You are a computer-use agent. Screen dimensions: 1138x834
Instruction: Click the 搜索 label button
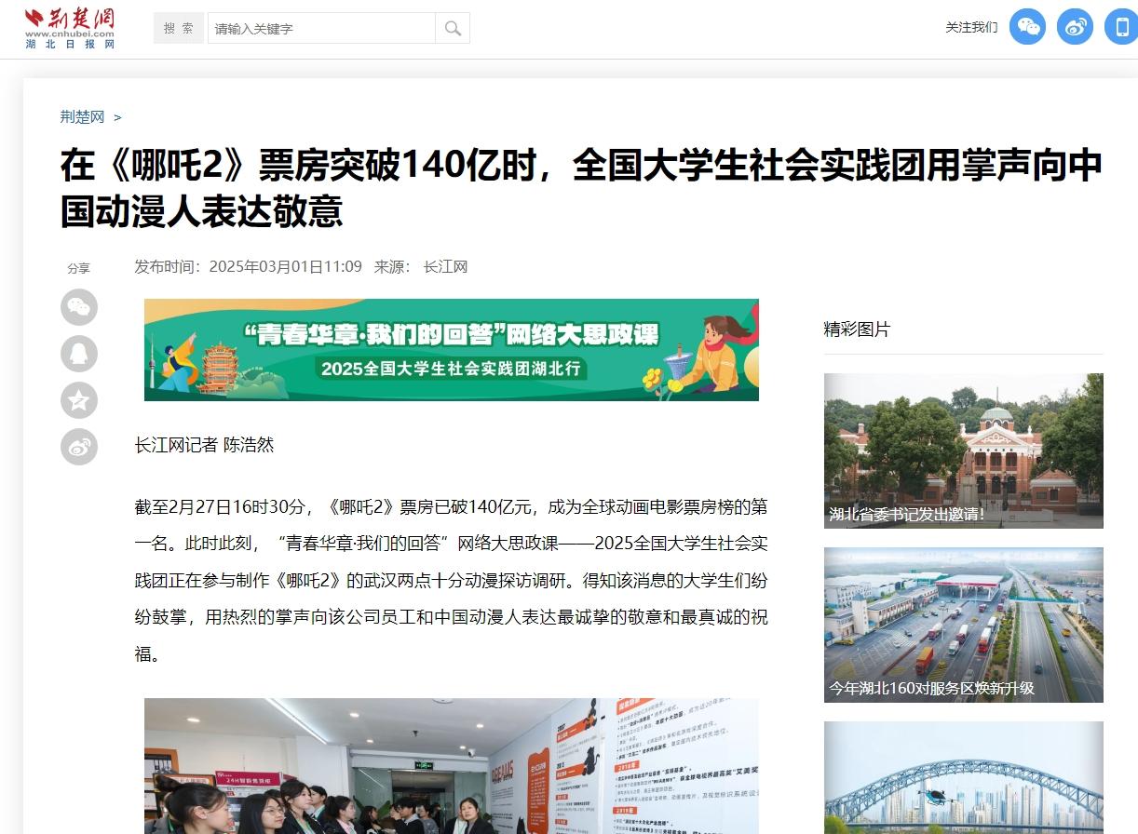(x=179, y=28)
